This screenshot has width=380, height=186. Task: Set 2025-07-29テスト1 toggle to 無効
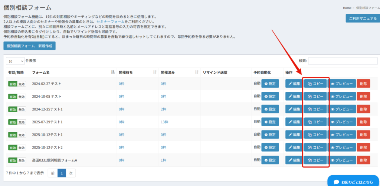(22, 122)
